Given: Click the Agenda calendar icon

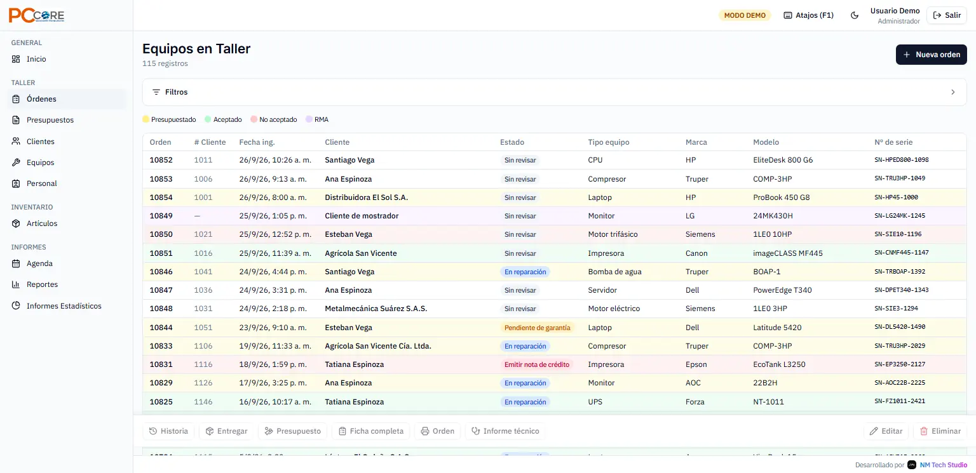Looking at the screenshot, I should pos(16,263).
